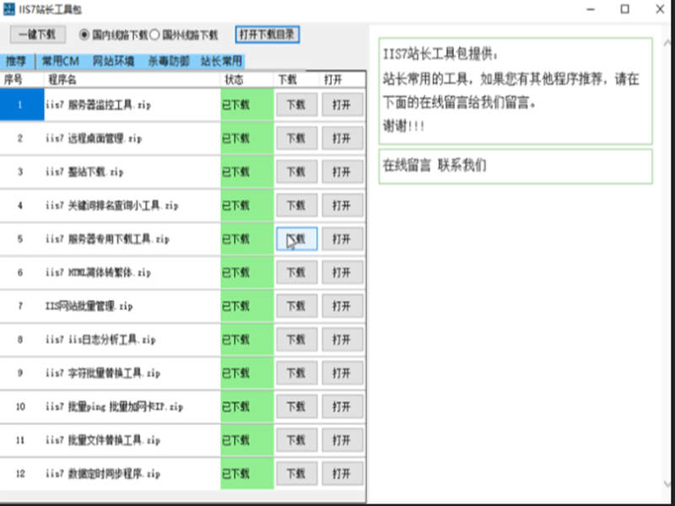Click the 一键下载 button
Image resolution: width=675 pixels, height=506 pixels.
38,35
